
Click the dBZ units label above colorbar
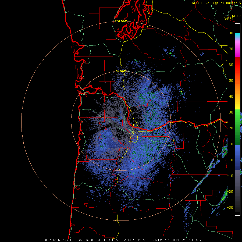[x=228, y=19]
